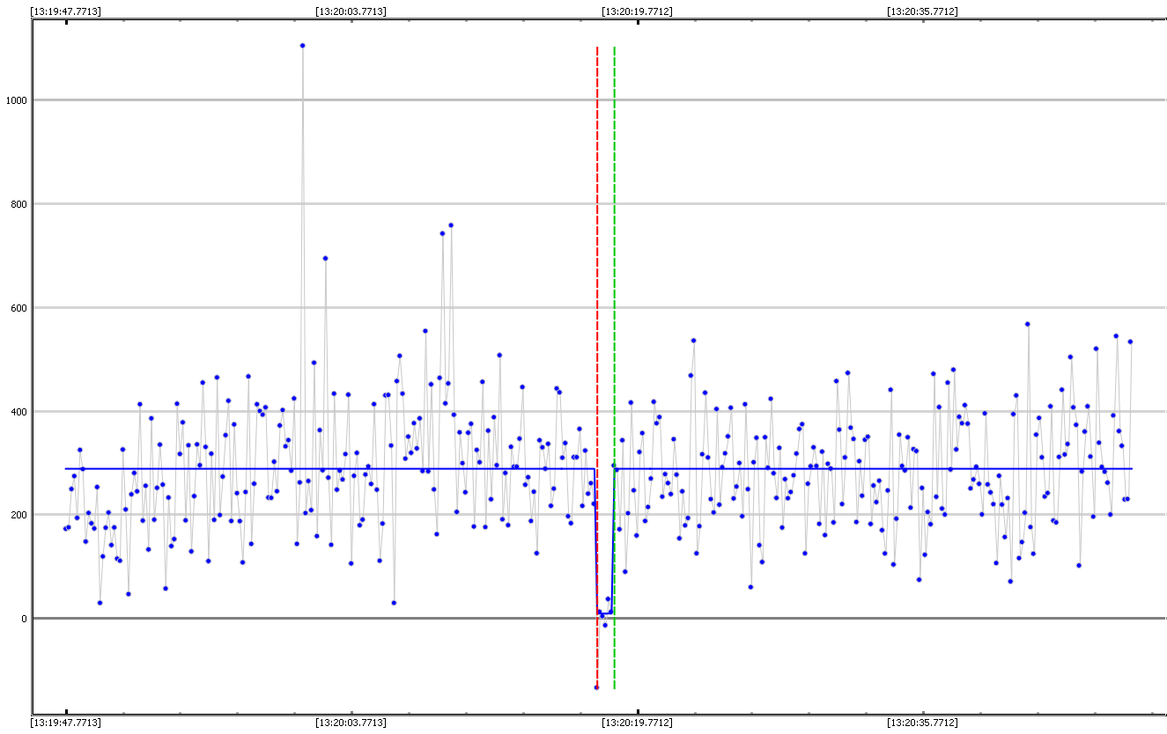Click bottom-axis timestamp [13:20:03.7713]
The image size is (1167, 734).
coord(351,723)
